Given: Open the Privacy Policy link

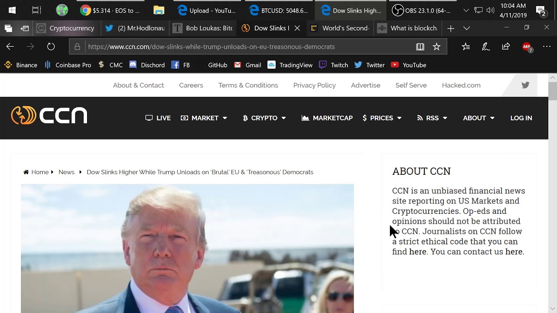Looking at the screenshot, I should click(x=315, y=85).
